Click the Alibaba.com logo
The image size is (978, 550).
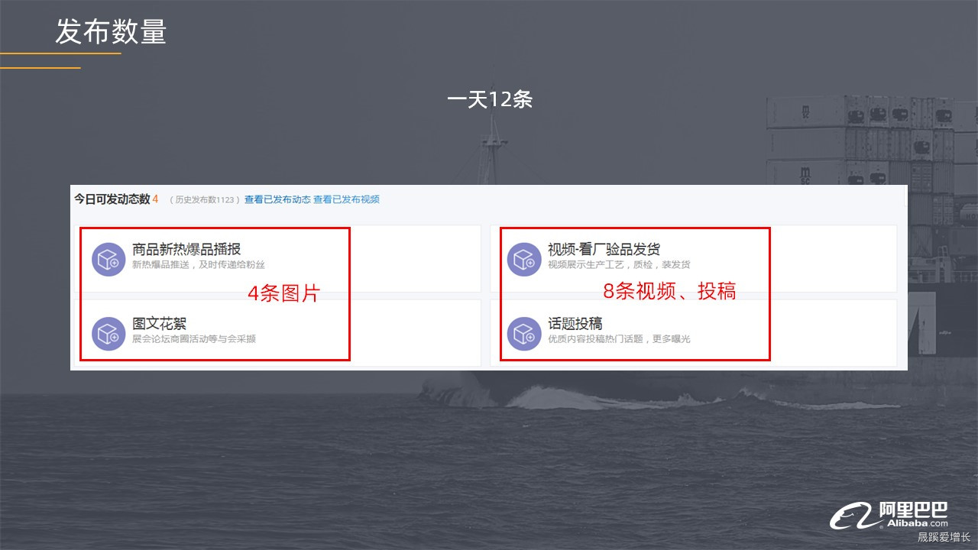[889, 516]
